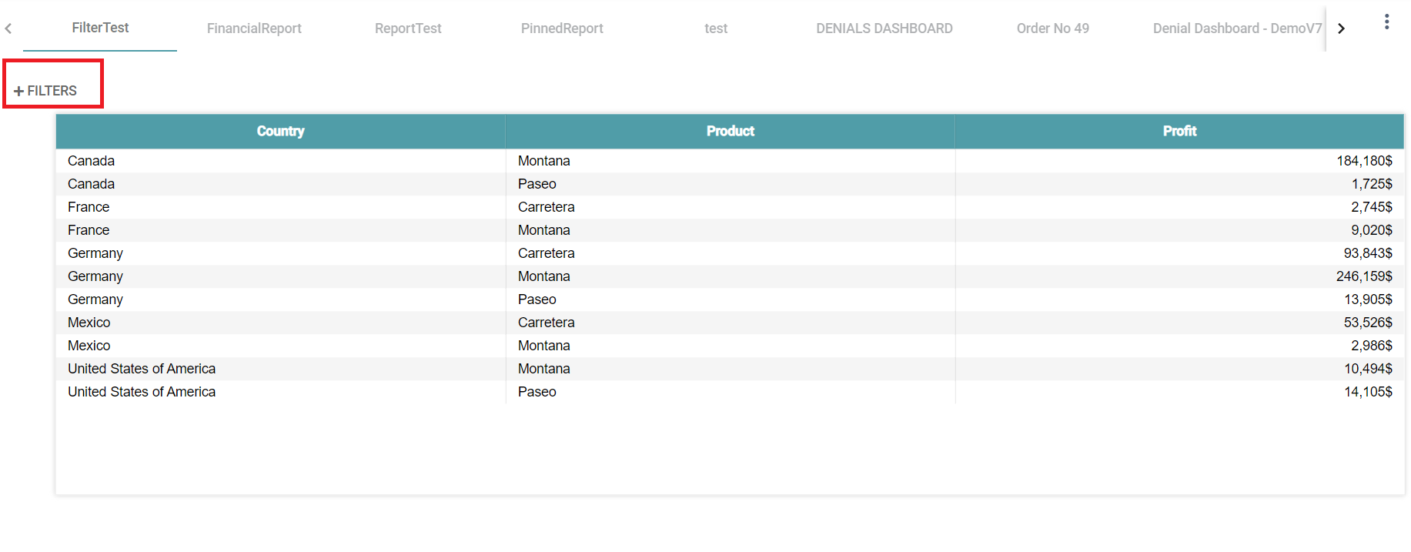Switch to DENIALS DASHBOARD tab
The height and width of the screenshot is (552, 1411).
coord(884,28)
